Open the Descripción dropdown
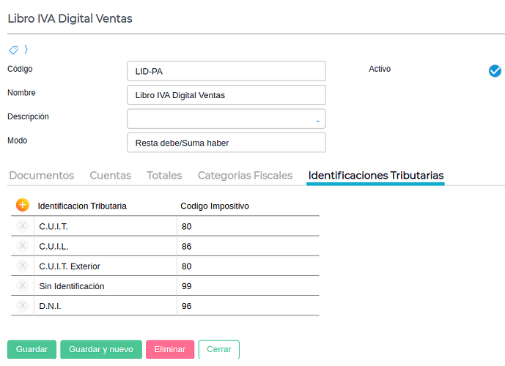The height and width of the screenshot is (366, 505). [226, 119]
